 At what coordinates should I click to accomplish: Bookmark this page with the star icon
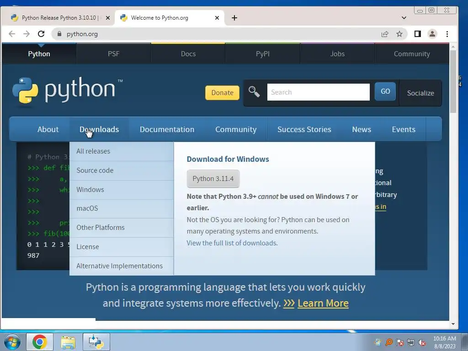pos(399,34)
